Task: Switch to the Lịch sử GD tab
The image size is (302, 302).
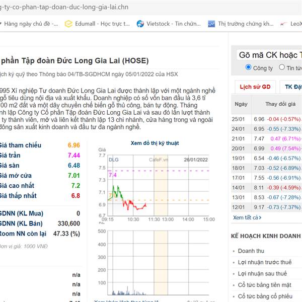Action: (x=255, y=87)
